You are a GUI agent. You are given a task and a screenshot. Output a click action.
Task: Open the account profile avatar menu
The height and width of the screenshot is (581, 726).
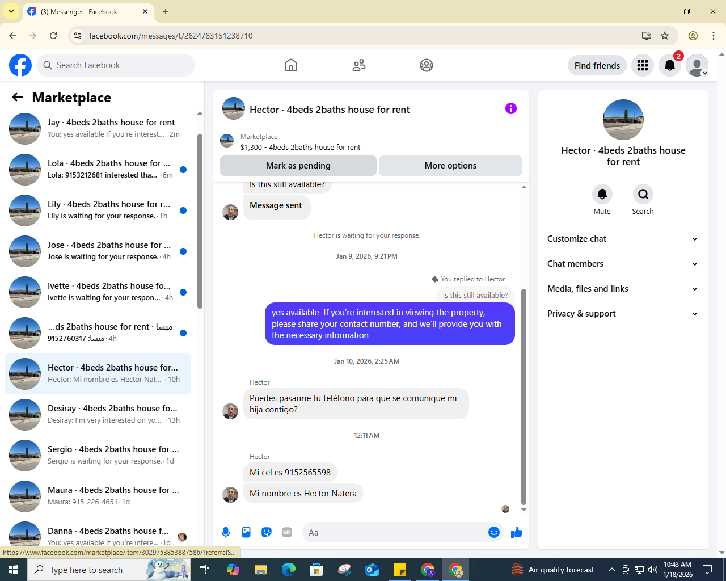[697, 65]
